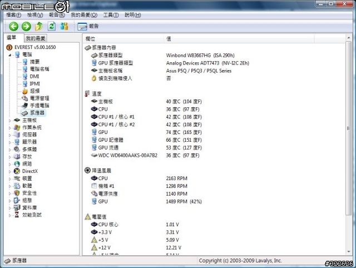
Task: Click the 電源管理 icon in tree
Action: point(24,98)
